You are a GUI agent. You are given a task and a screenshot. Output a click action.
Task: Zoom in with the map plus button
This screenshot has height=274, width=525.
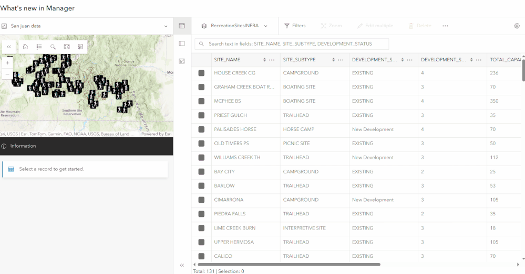coord(7,63)
